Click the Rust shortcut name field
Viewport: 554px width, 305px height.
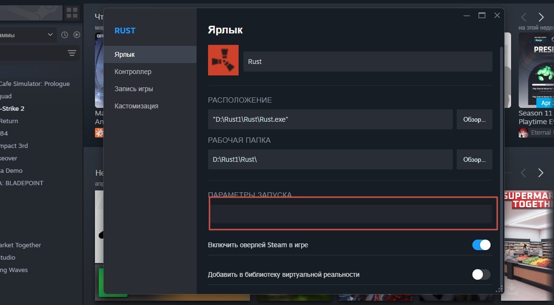tap(368, 62)
